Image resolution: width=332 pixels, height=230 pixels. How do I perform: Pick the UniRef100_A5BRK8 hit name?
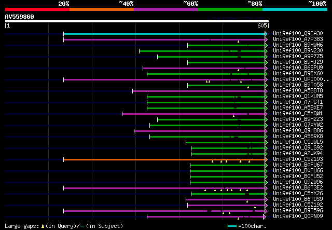[298, 137]
